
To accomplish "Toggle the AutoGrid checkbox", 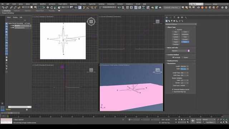I will [176, 29].
